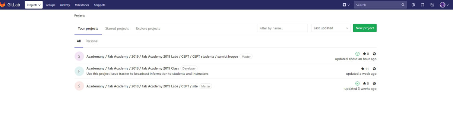Click the CEPT site project avatar
Screen dimensions: 453x138
(x=79, y=86)
